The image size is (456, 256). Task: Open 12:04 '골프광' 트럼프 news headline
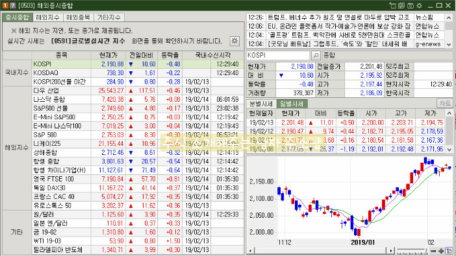338,35
